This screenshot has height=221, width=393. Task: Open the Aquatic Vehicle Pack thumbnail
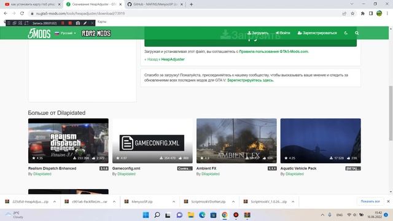(321, 141)
